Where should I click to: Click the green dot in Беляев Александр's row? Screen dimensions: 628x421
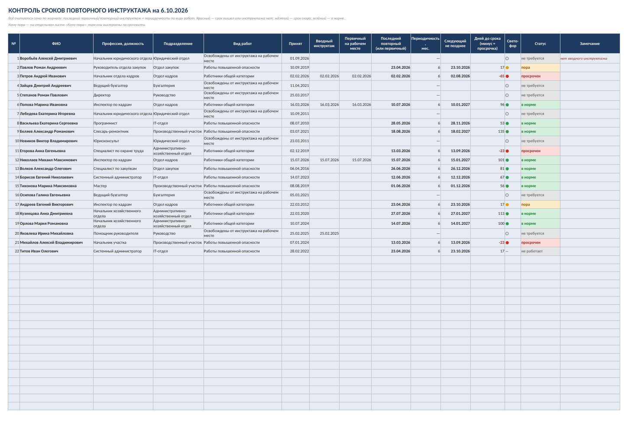tap(507, 131)
